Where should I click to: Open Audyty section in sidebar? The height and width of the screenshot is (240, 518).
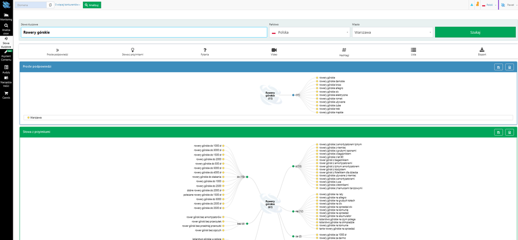(6, 69)
